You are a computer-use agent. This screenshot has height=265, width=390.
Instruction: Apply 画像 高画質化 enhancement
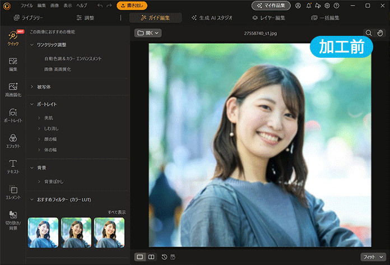click(58, 69)
